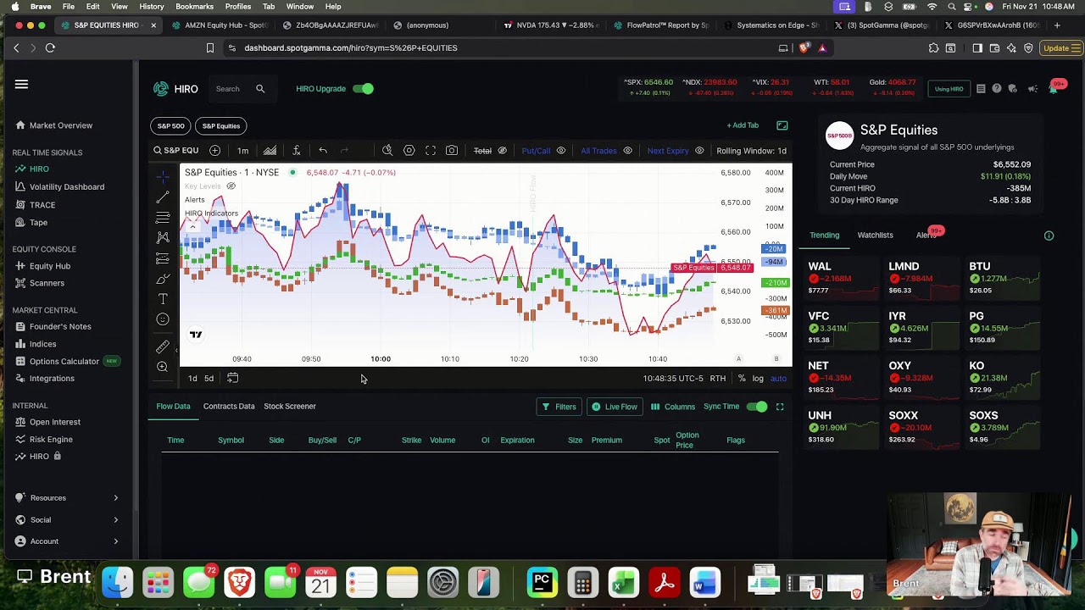
Task: Open the UNH trending ticker card
Action: pos(839,427)
